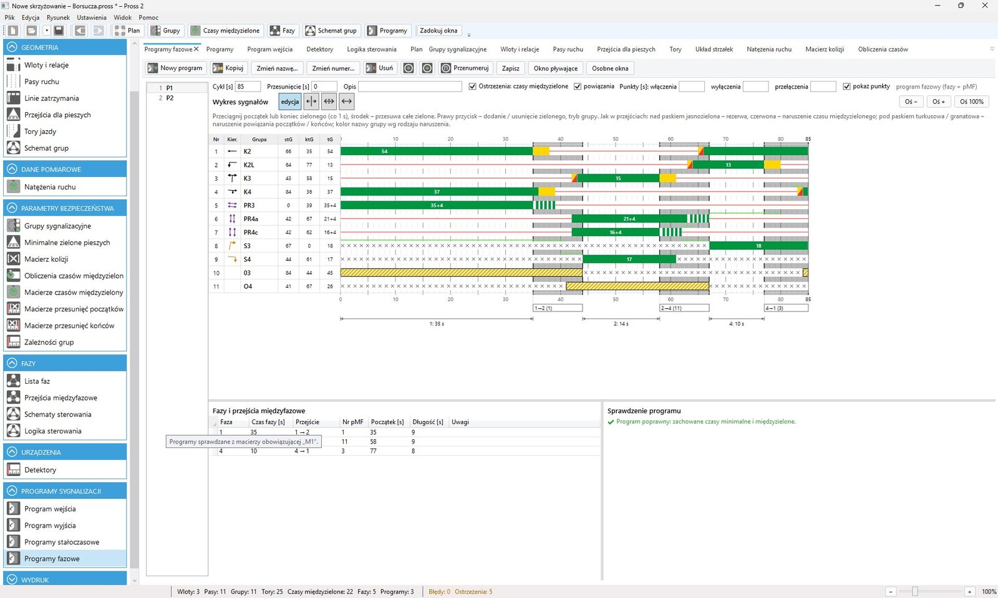Toggle the powiązania checkbox
The width and height of the screenshot is (998, 598).
point(578,87)
